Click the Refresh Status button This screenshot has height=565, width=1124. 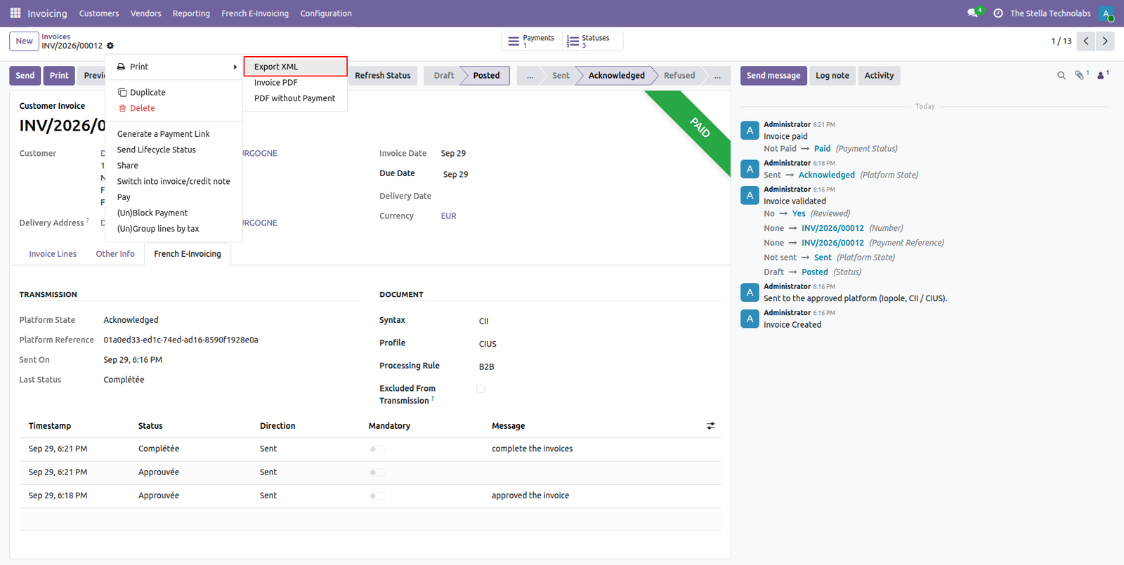point(383,76)
